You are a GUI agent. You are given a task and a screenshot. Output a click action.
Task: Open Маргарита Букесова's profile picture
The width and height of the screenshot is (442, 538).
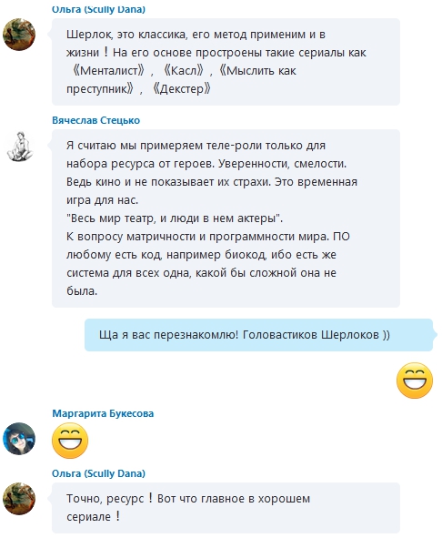pos(19,439)
